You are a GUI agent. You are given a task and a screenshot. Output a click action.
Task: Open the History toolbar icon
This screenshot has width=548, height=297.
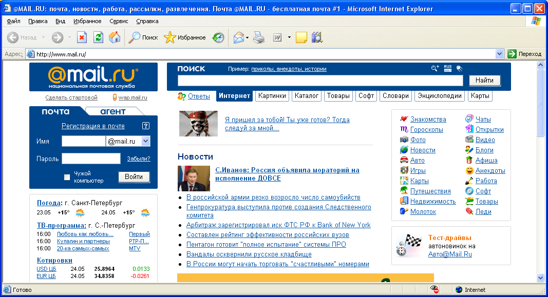[x=218, y=37]
